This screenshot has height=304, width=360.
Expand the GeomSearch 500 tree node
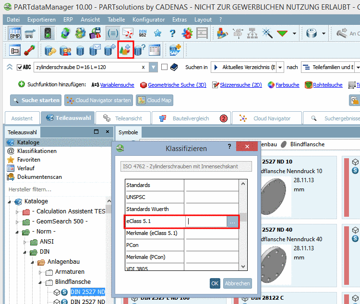click(17, 222)
